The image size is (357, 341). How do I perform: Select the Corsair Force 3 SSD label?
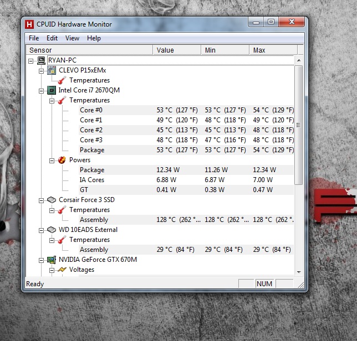[x=86, y=200]
